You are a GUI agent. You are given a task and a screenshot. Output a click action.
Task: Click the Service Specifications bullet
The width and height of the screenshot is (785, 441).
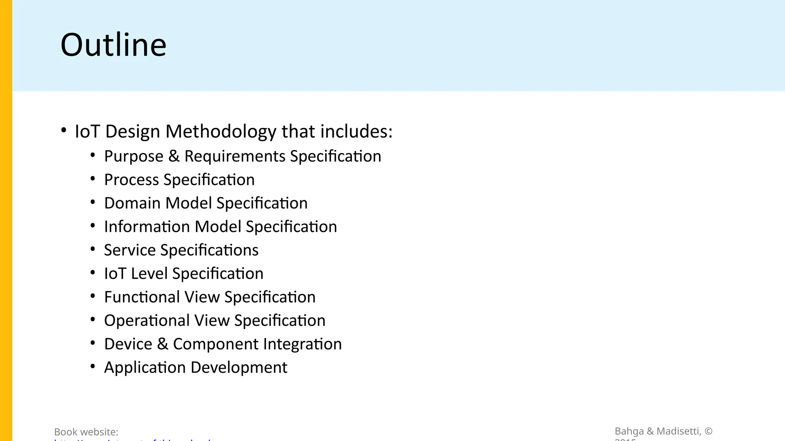coord(181,250)
